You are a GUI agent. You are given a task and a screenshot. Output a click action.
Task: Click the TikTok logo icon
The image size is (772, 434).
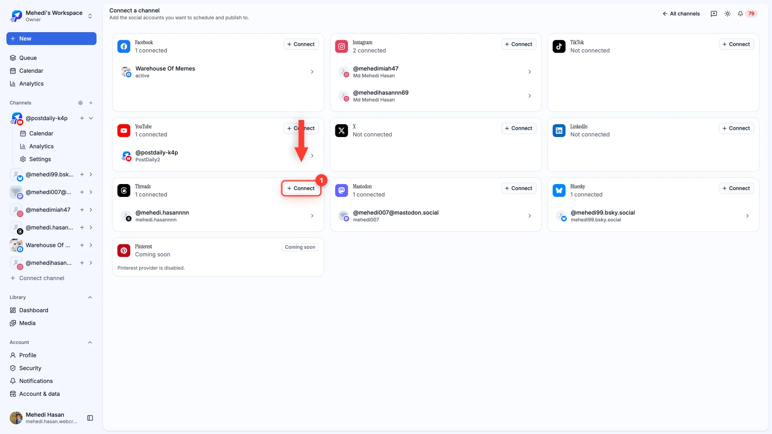point(559,47)
